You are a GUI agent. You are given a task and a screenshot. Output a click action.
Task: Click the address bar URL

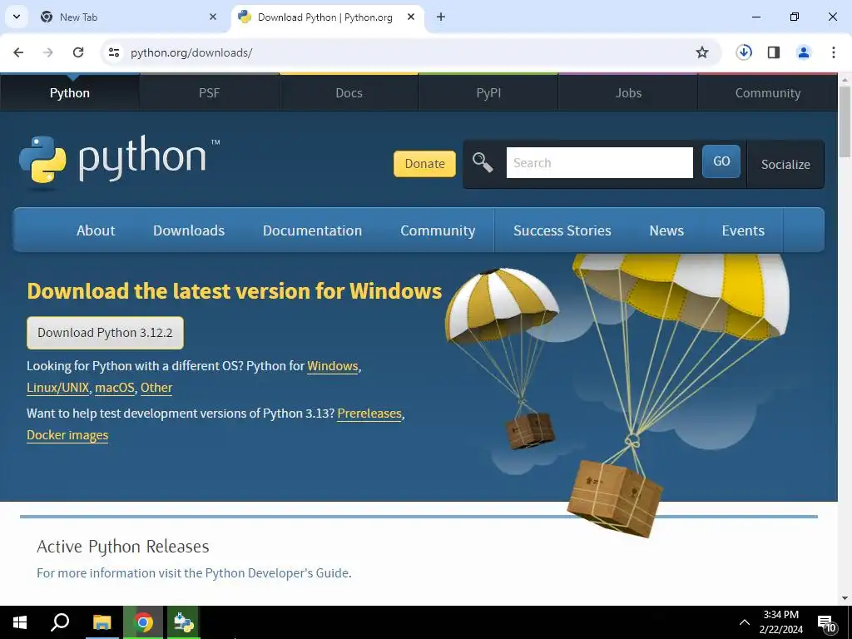(x=191, y=52)
